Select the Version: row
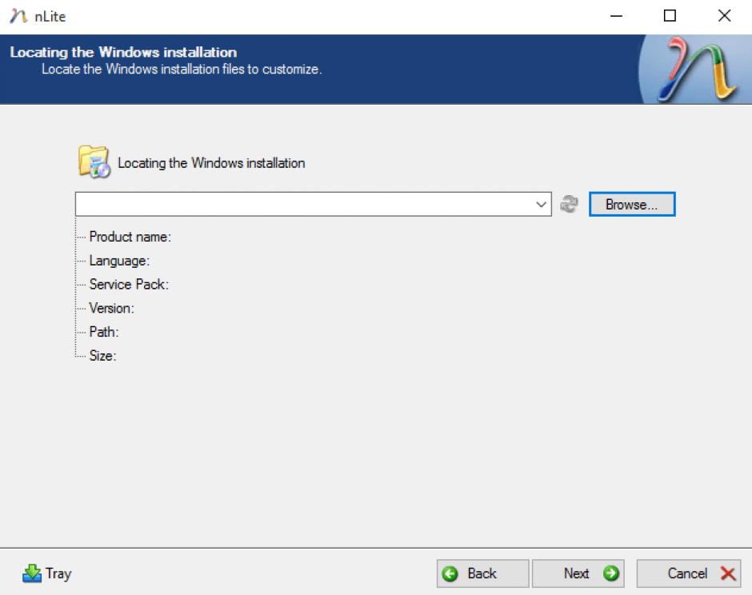 coord(112,308)
